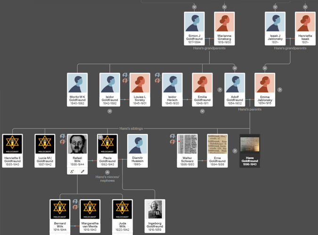
Task: Select Marianne Ginsberg's card
Action: click(x=224, y=29)
